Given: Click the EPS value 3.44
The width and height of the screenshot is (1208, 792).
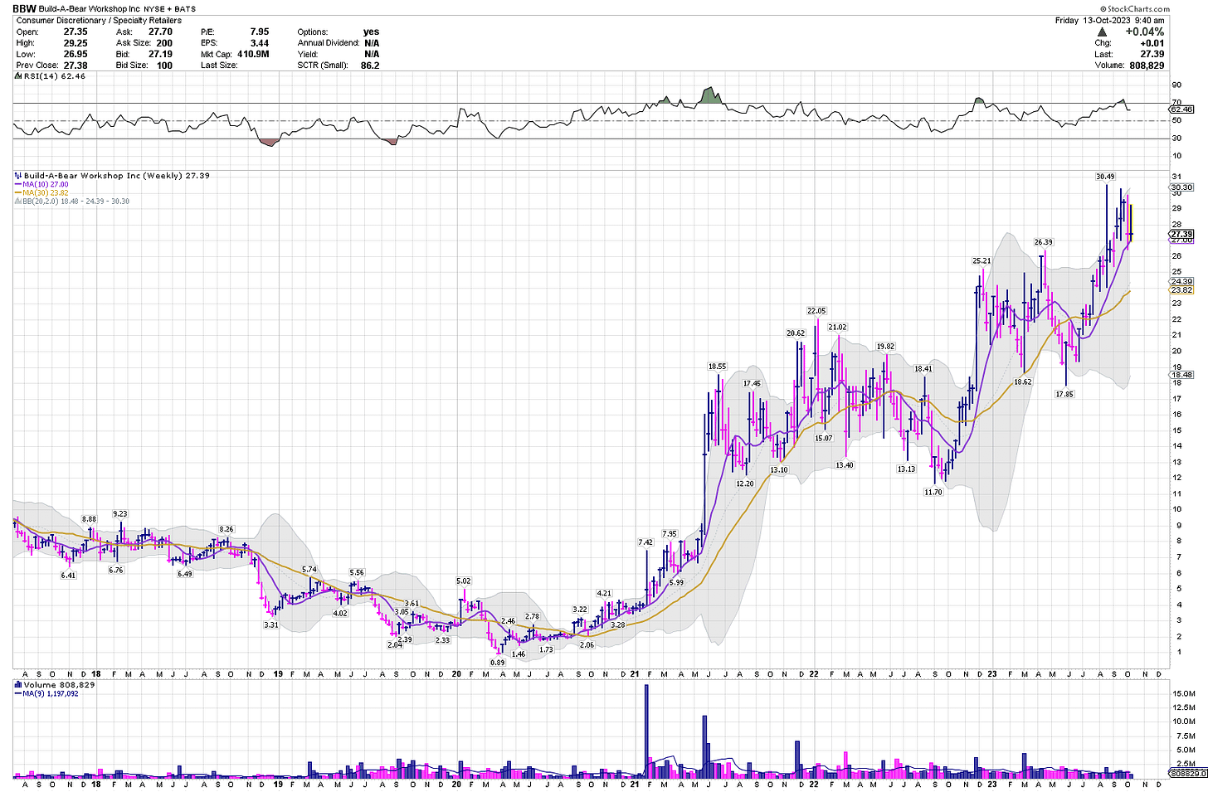Looking at the screenshot, I should [260, 43].
